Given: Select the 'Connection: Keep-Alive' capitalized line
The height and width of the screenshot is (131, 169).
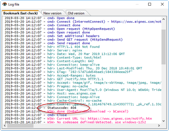Looking at the screenshot, I should tap(52, 97).
